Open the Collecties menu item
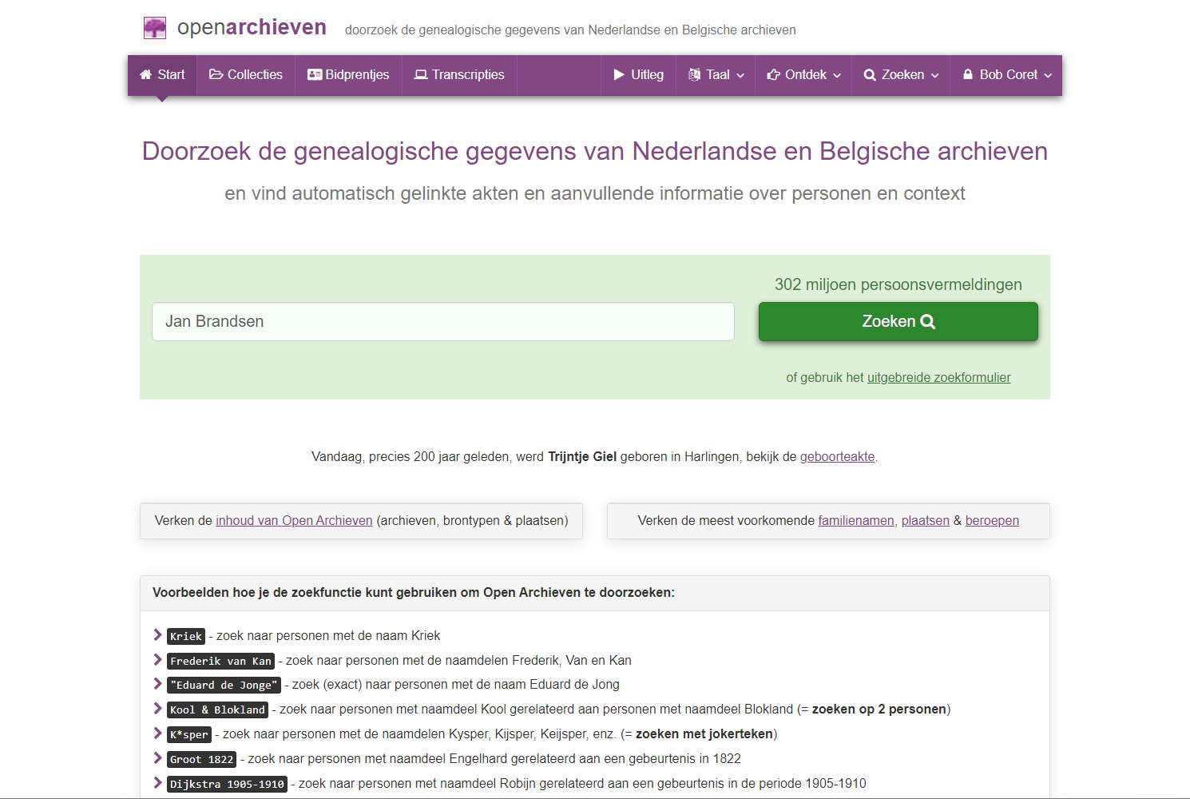This screenshot has height=799, width=1190. pos(246,75)
